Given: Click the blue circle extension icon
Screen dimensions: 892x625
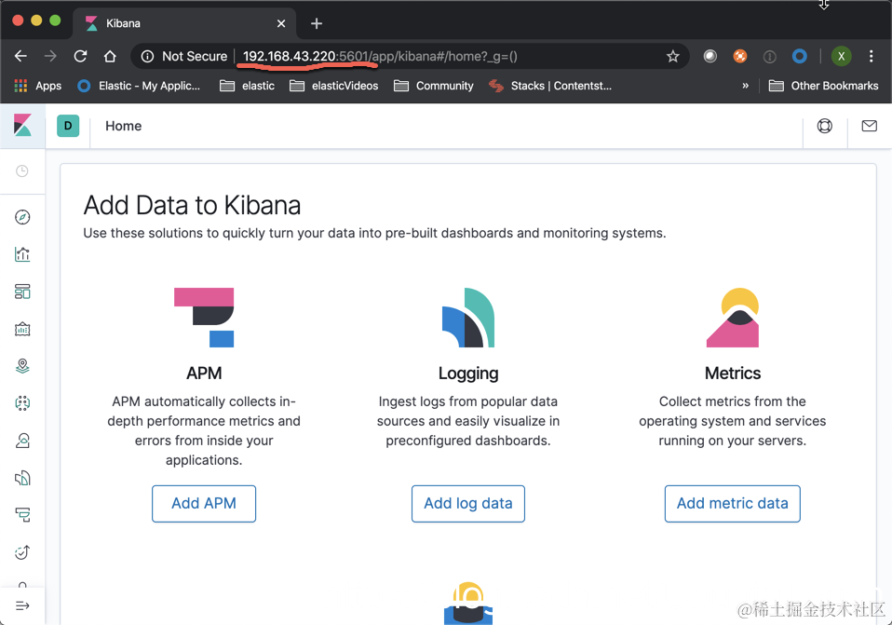Looking at the screenshot, I should pos(799,56).
